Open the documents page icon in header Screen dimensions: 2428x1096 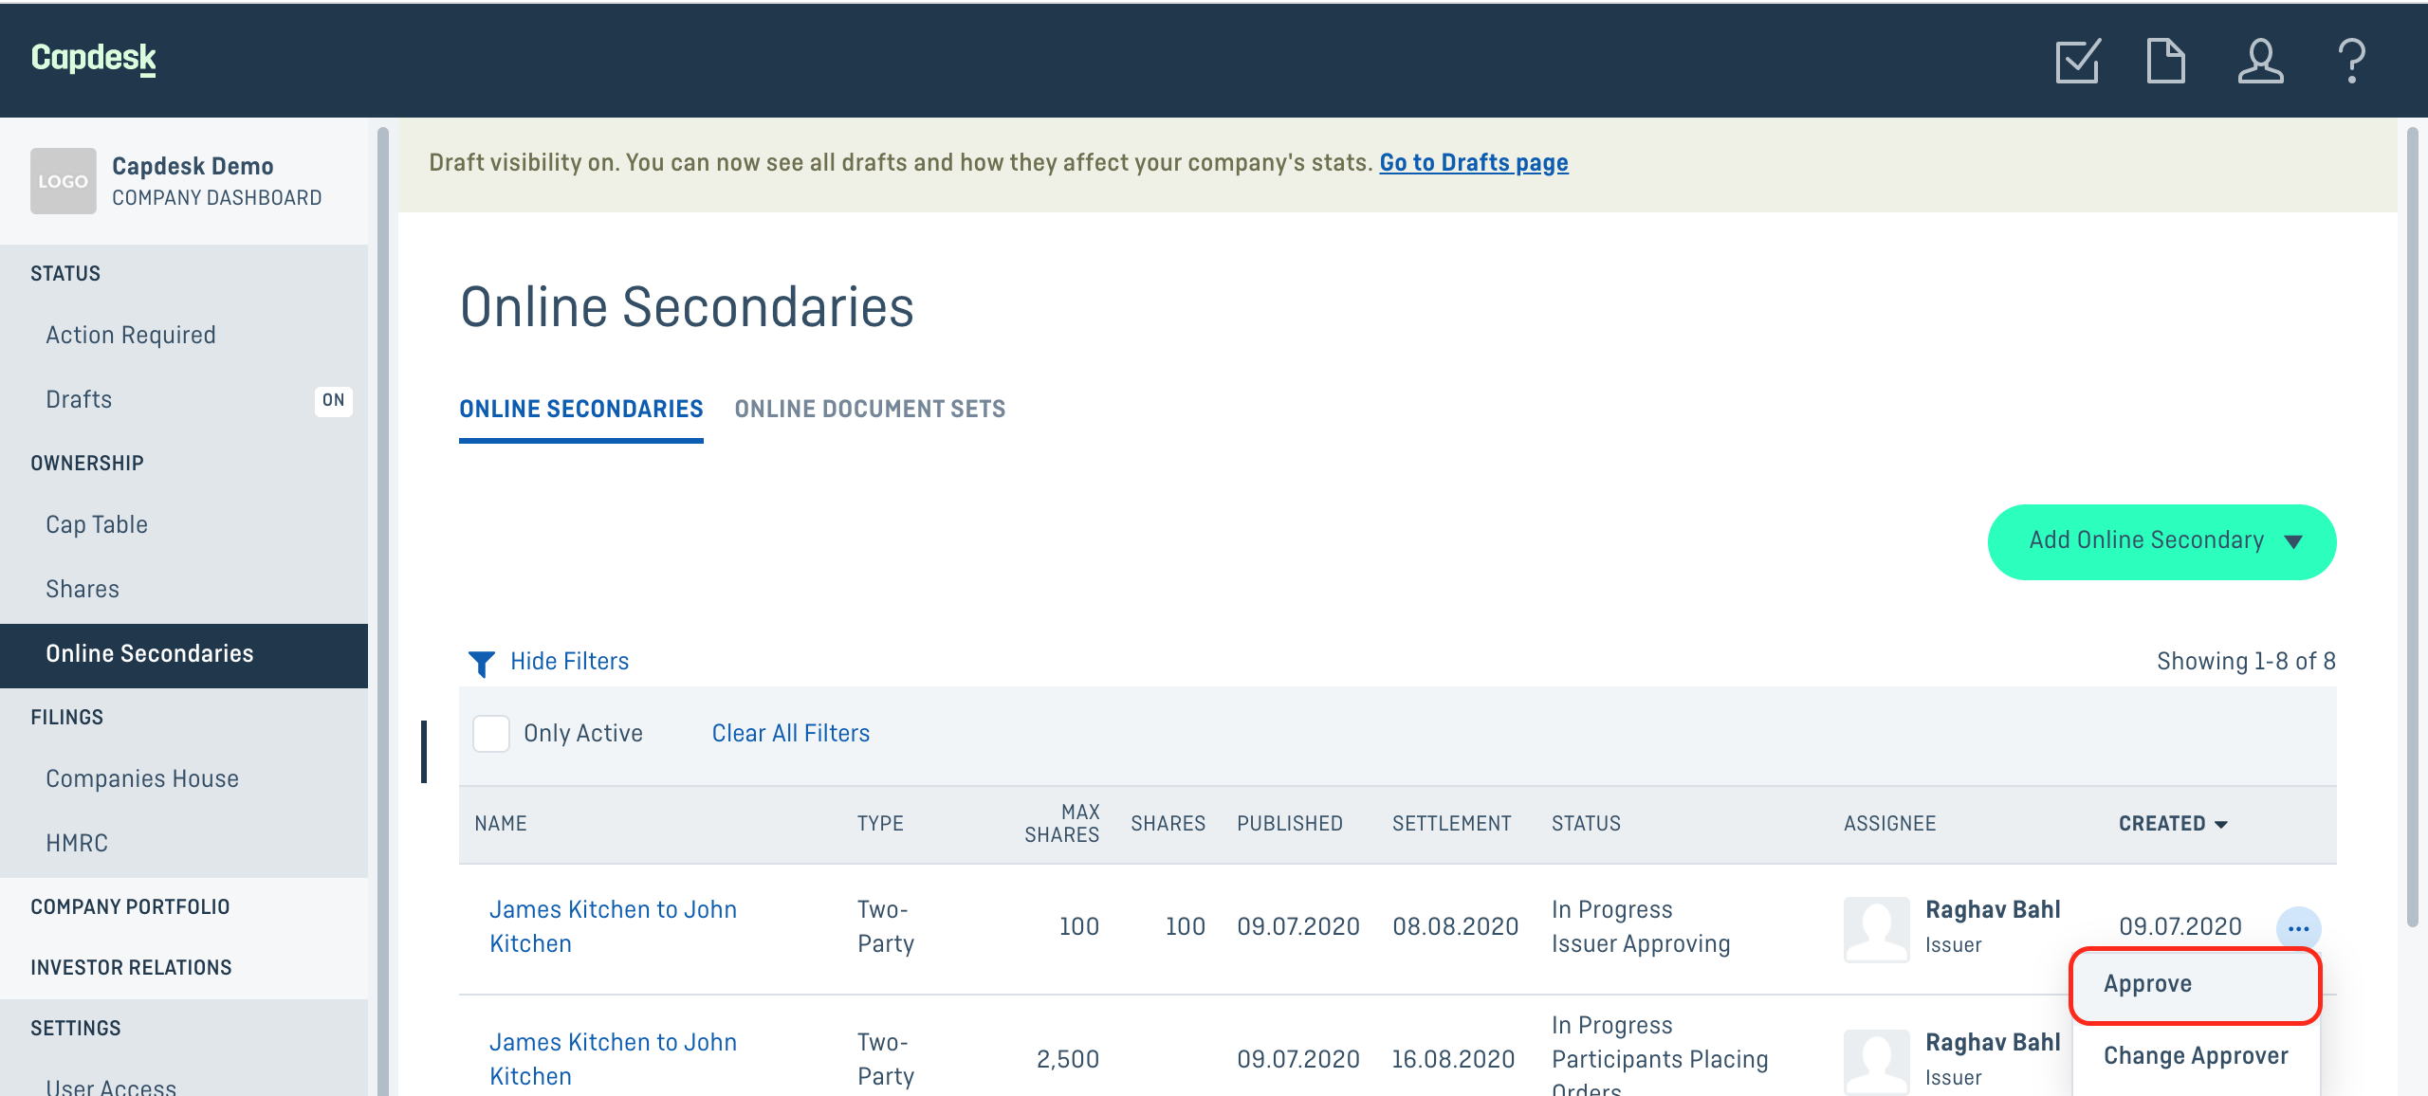point(2165,61)
